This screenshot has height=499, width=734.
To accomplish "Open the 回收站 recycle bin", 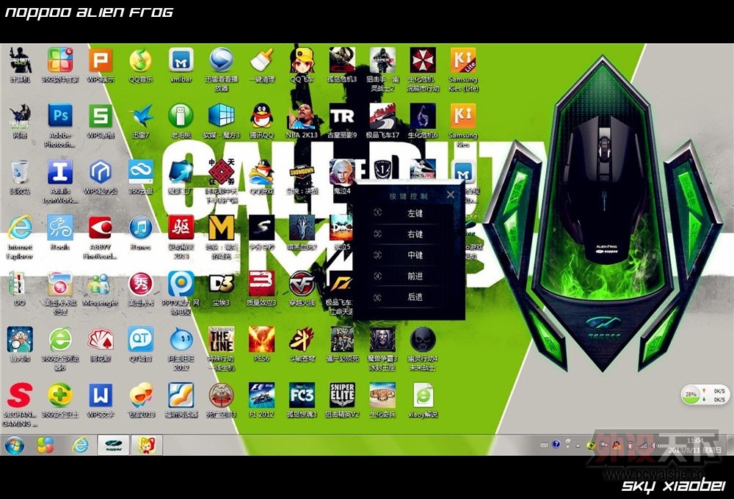I will [x=20, y=172].
